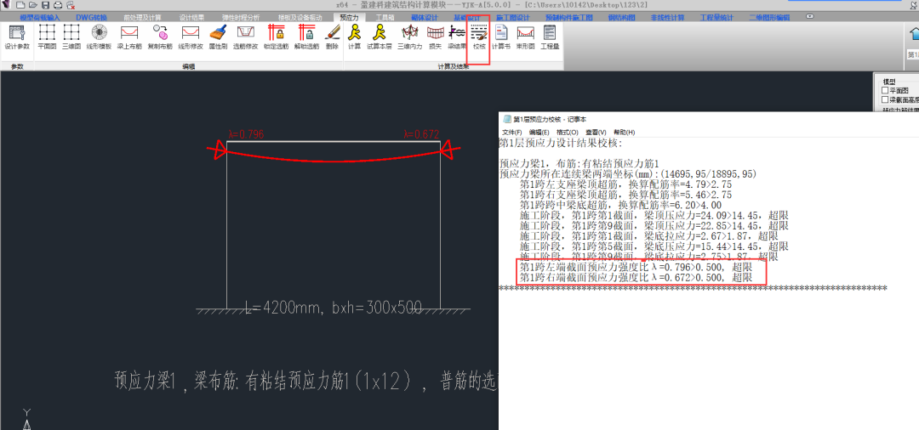Screen dimensions: 919x430
Task: Open the 工程量 quantities tool
Action: pos(550,37)
